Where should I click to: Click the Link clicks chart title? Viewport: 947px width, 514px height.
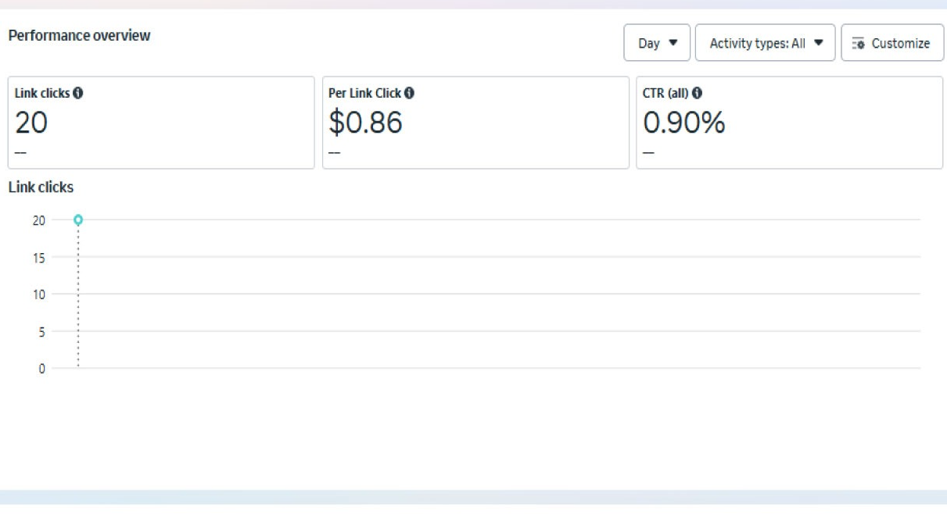coord(41,187)
